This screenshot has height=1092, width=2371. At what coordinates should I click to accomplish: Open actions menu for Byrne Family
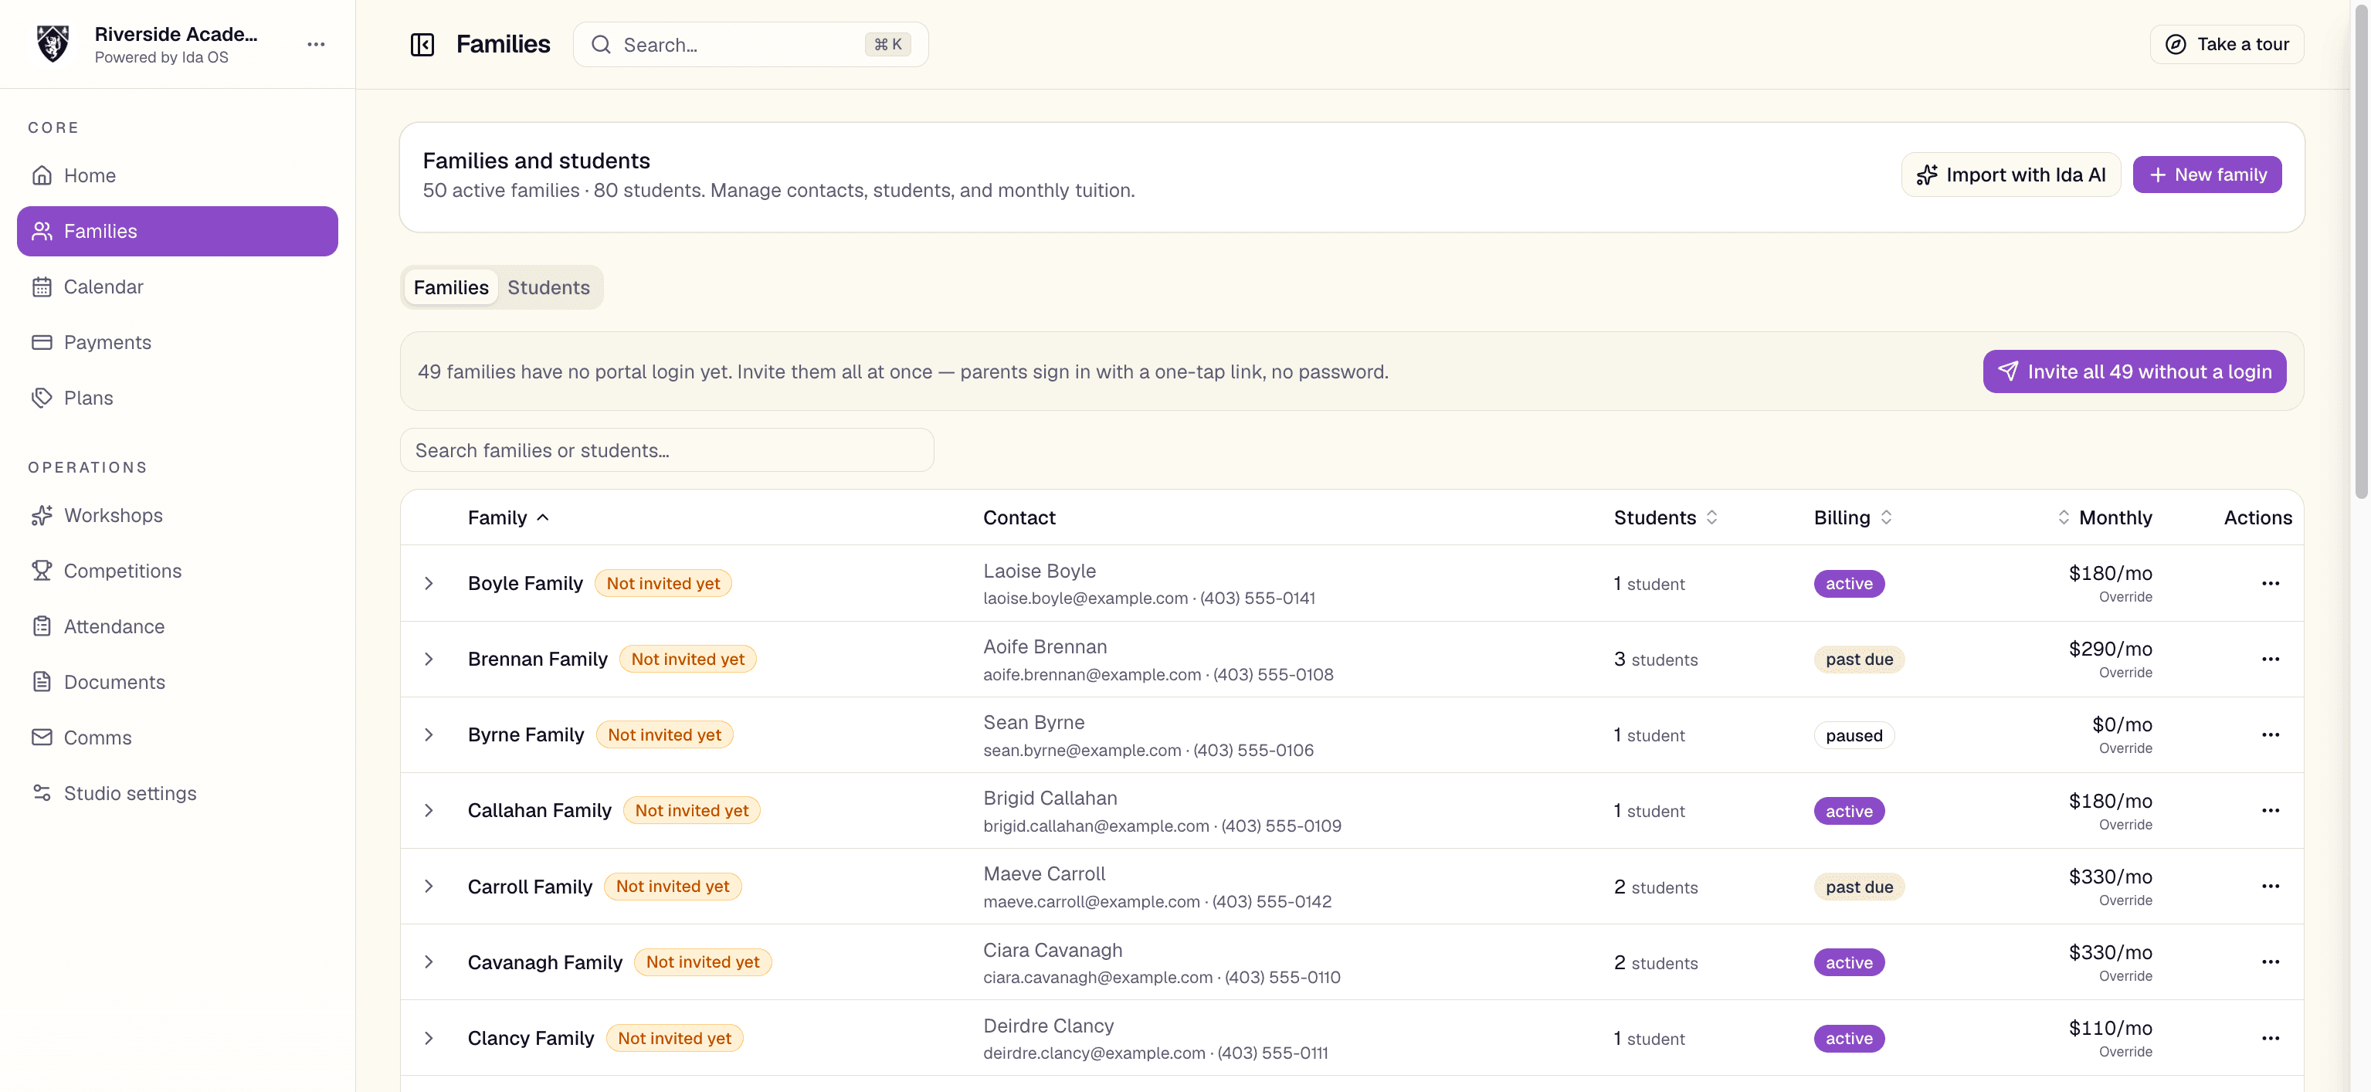[2271, 734]
